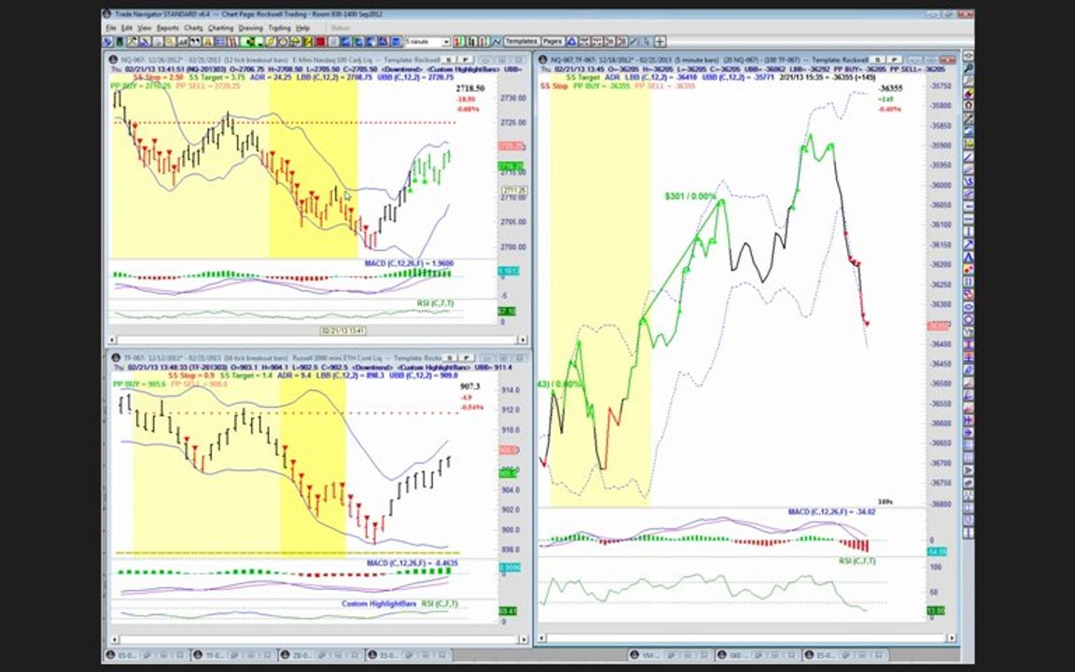Open the Charting menu
1075x672 pixels.
[221, 28]
